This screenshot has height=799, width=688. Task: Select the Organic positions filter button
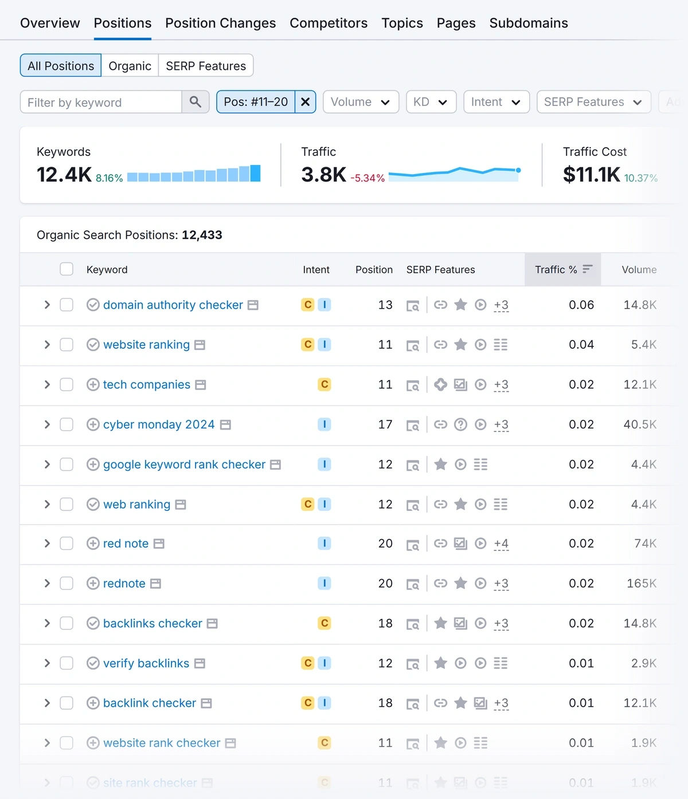(x=130, y=66)
